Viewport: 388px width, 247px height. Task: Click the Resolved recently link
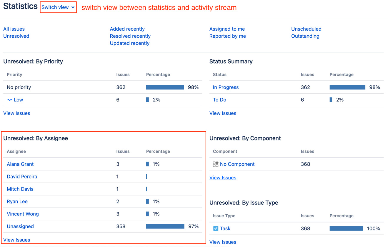click(130, 36)
